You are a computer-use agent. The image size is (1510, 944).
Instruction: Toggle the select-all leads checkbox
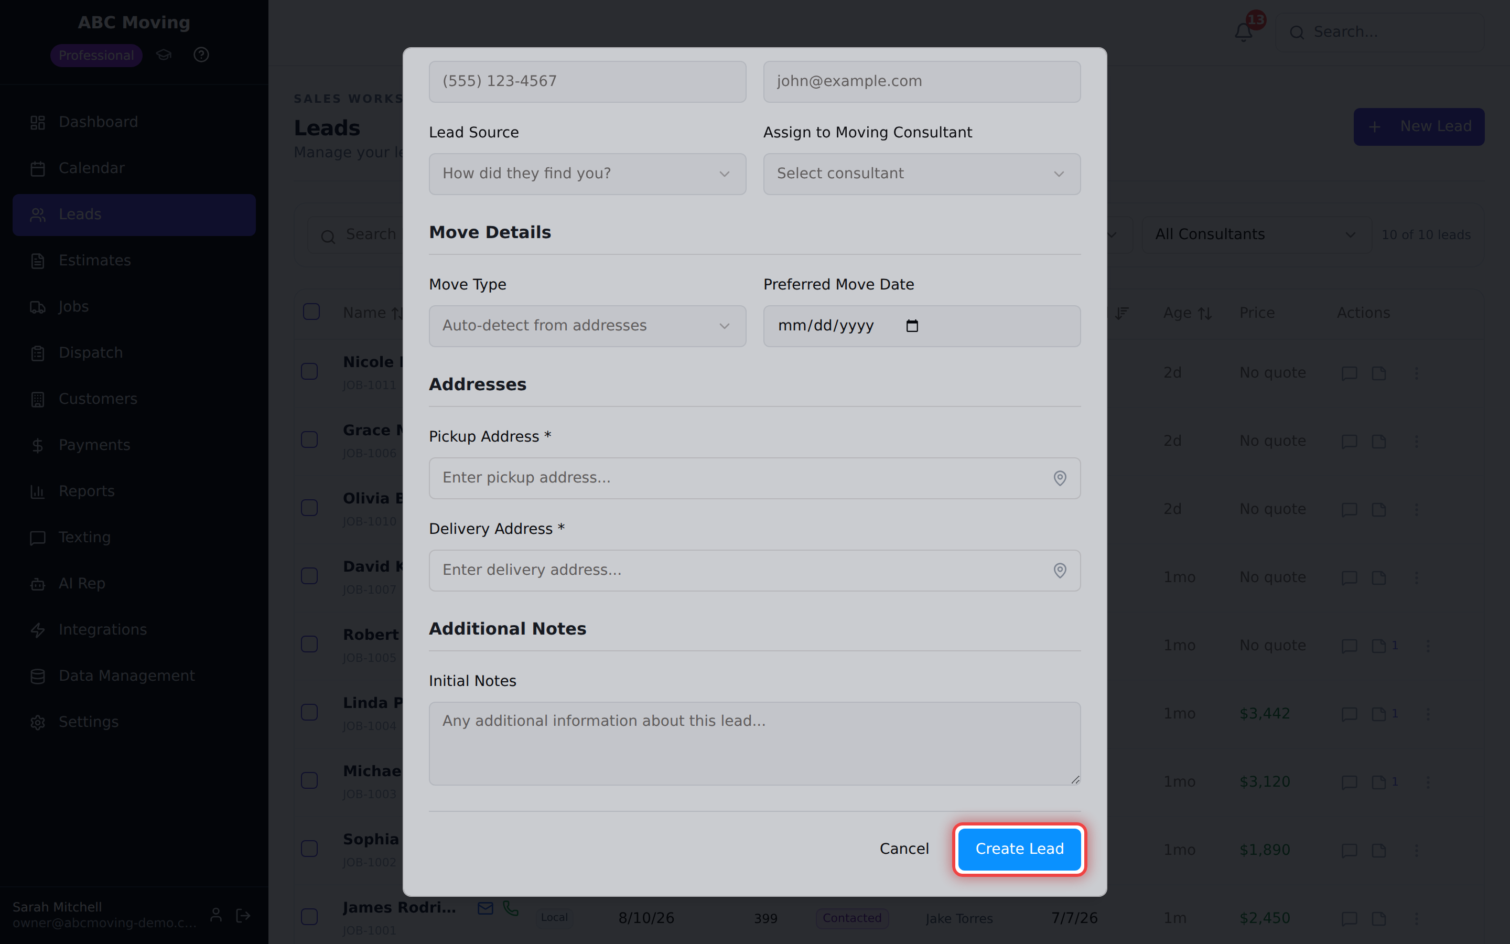click(x=311, y=312)
